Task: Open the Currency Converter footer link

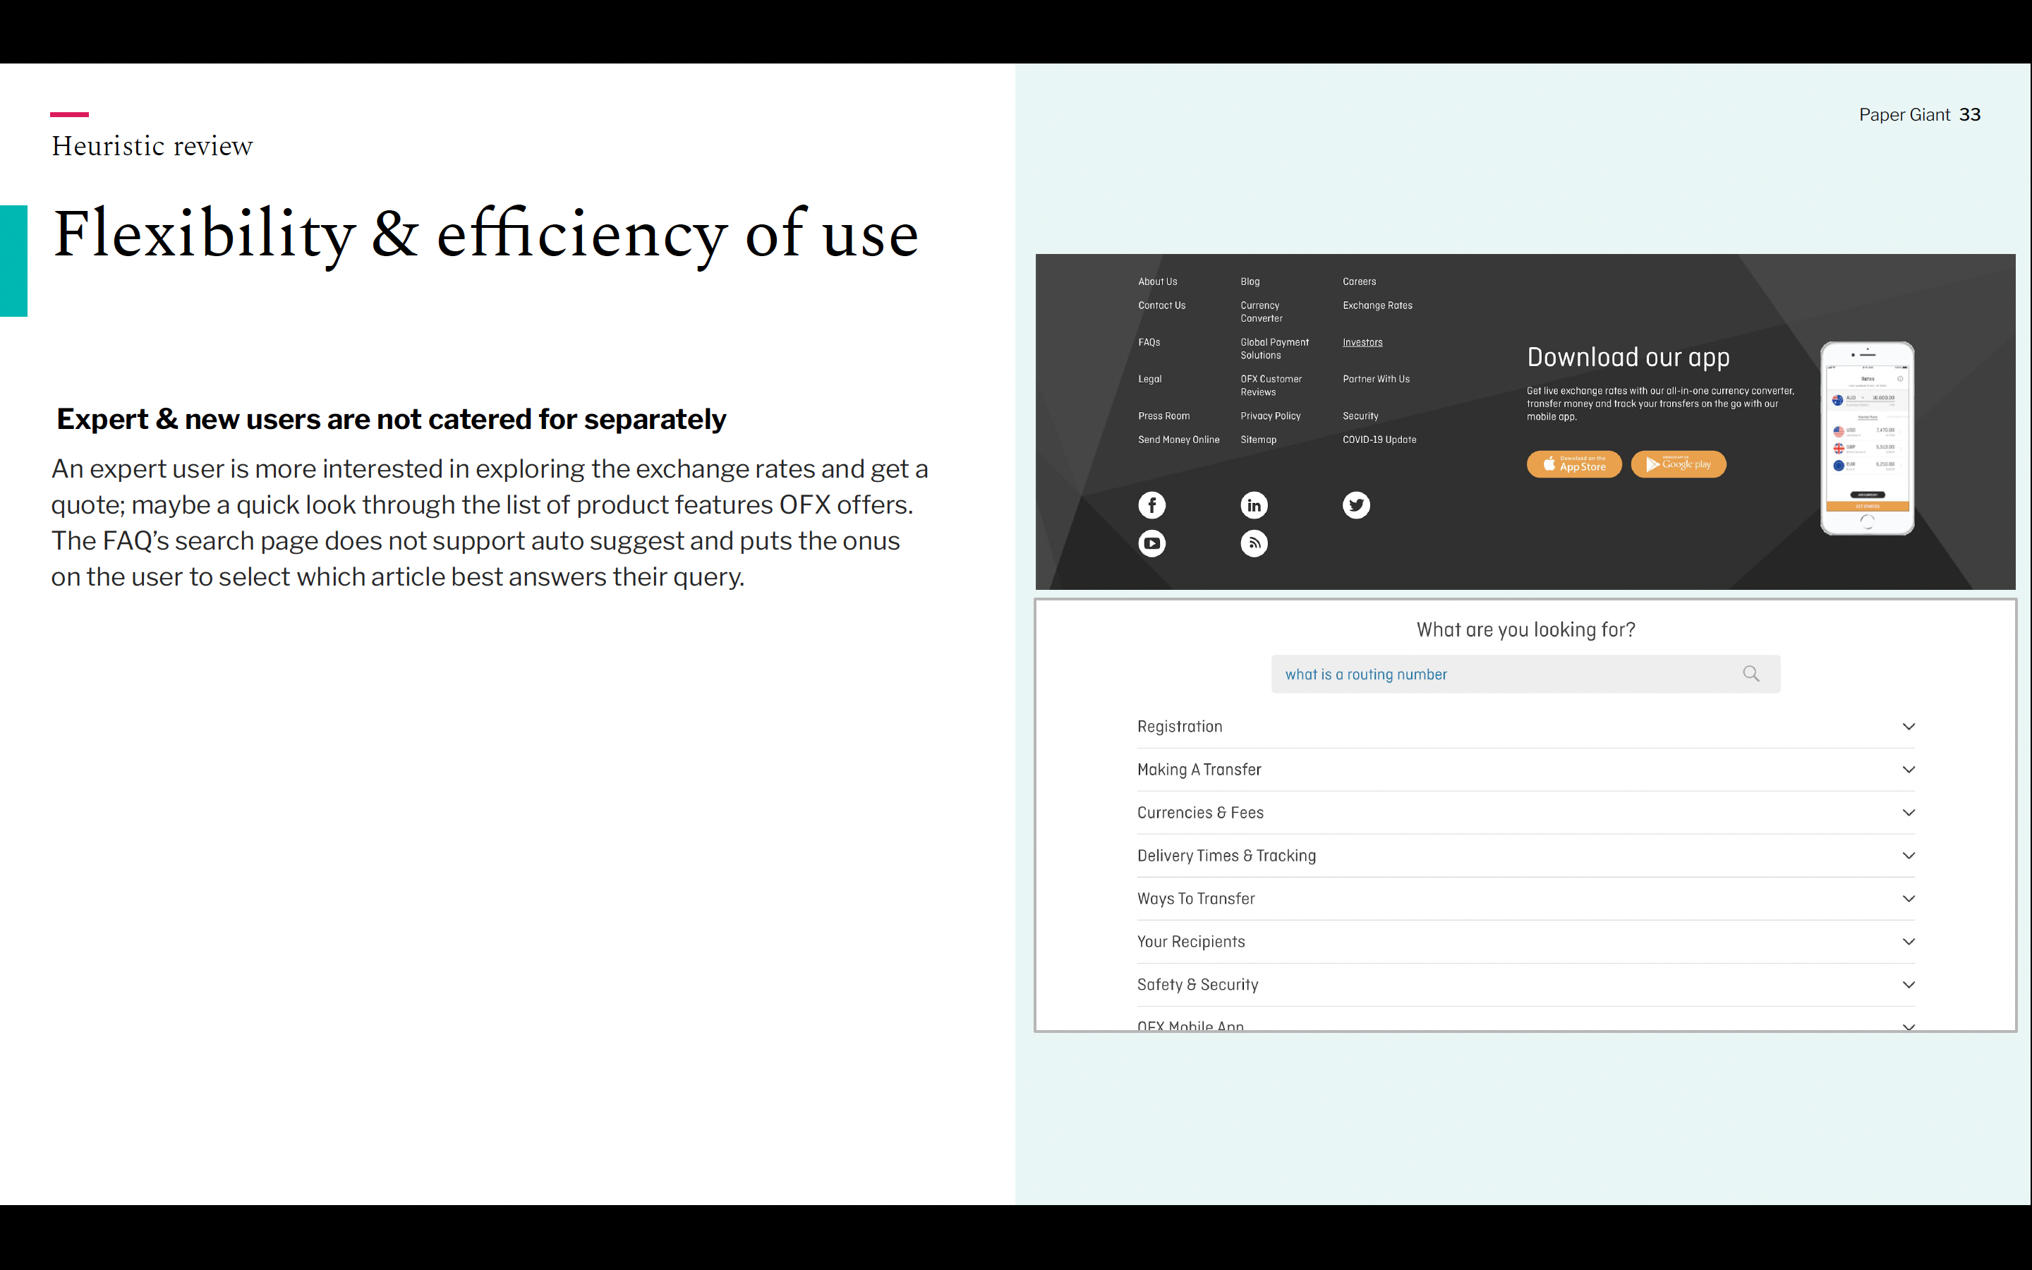Action: click(1262, 312)
